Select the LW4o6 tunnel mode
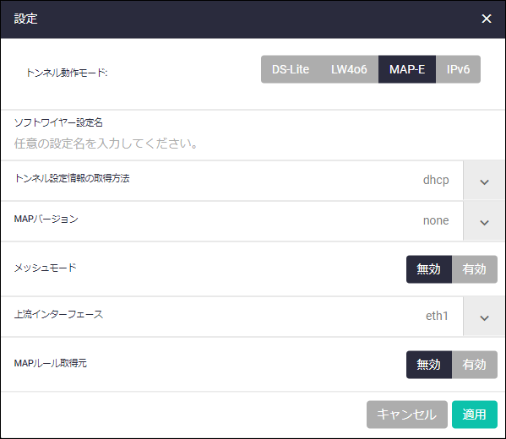The height and width of the screenshot is (439, 506). pyautogui.click(x=349, y=69)
